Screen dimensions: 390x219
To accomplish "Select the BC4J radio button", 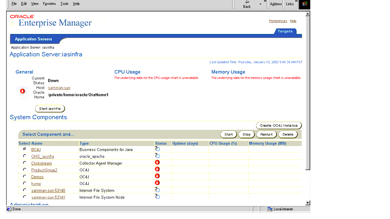I will tap(24, 149).
